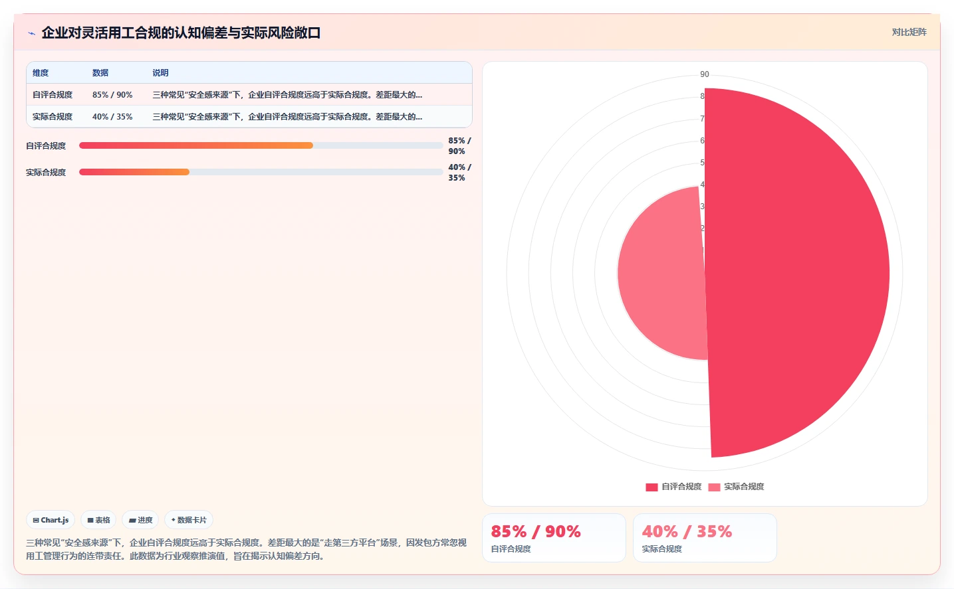The height and width of the screenshot is (589, 954).
Task: Click the chart axis label 90
Action: pyautogui.click(x=705, y=74)
